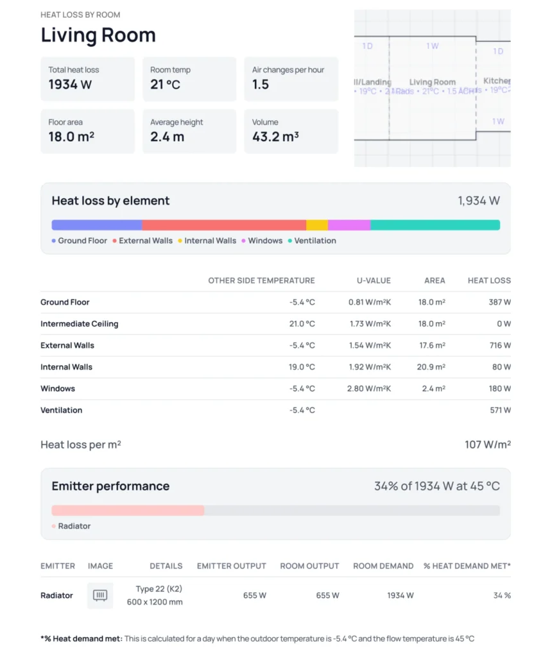Click the radiator image icon in emitter table
Image resolution: width=552 pixels, height=657 pixels.
pyautogui.click(x=100, y=595)
